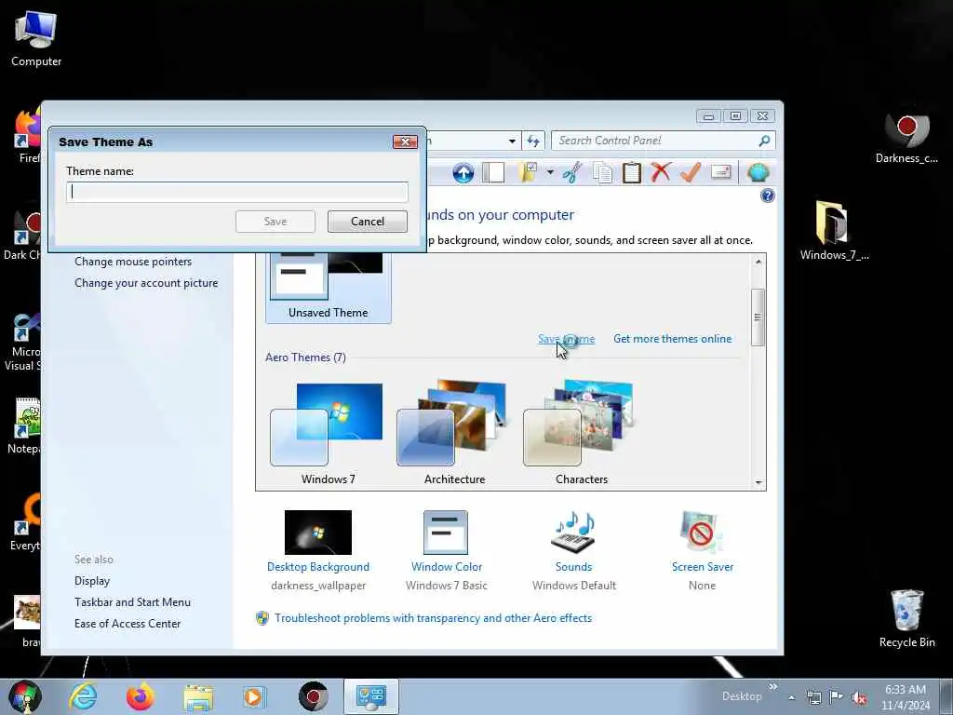Open Ease of Access Center link
The height and width of the screenshot is (715, 953).
coord(127,623)
